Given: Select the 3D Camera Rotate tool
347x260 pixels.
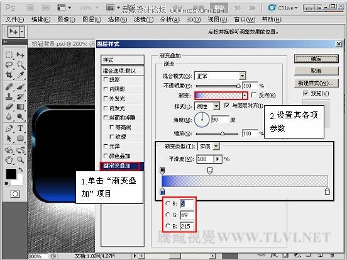Looking at the screenshot, I should point(20,150).
